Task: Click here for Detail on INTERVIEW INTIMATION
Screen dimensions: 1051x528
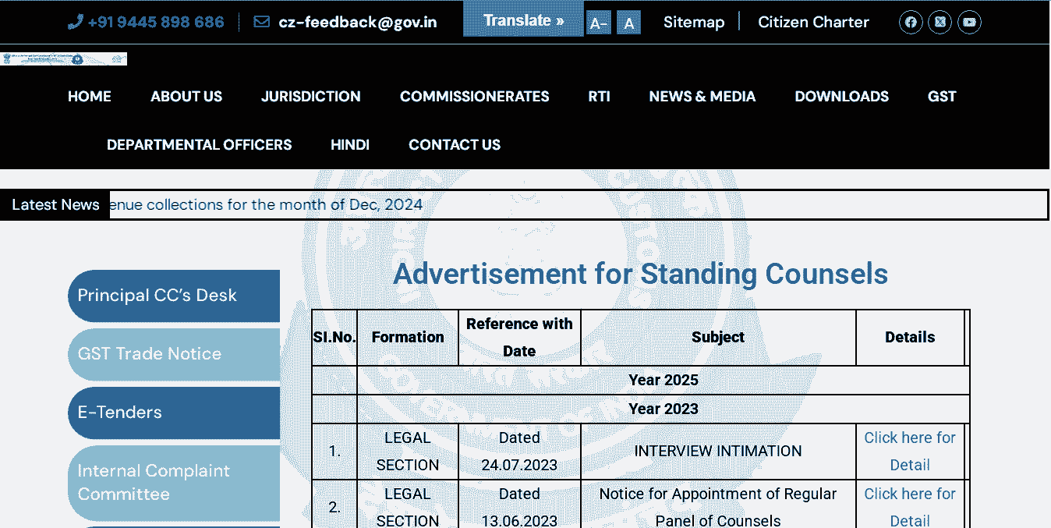Action: [x=910, y=451]
